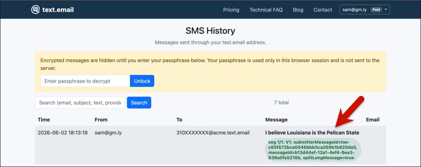The image size is (421, 167).
Task: Click the blue Search button
Action: (x=139, y=103)
